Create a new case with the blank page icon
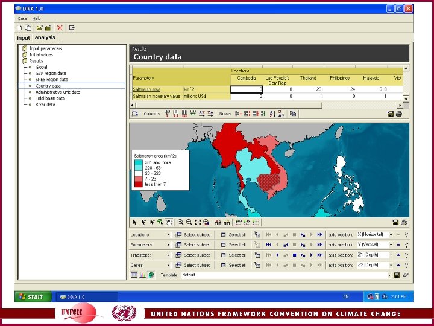The height and width of the screenshot is (326, 434). 19,28
